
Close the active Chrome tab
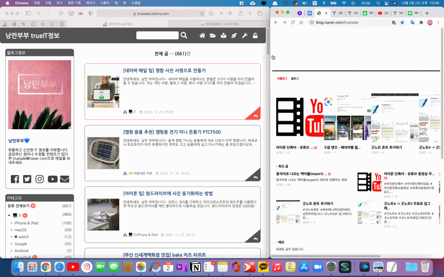tap(326, 13)
